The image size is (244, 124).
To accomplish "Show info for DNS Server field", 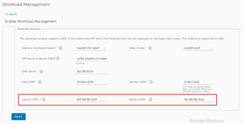I will click(x=41, y=71).
